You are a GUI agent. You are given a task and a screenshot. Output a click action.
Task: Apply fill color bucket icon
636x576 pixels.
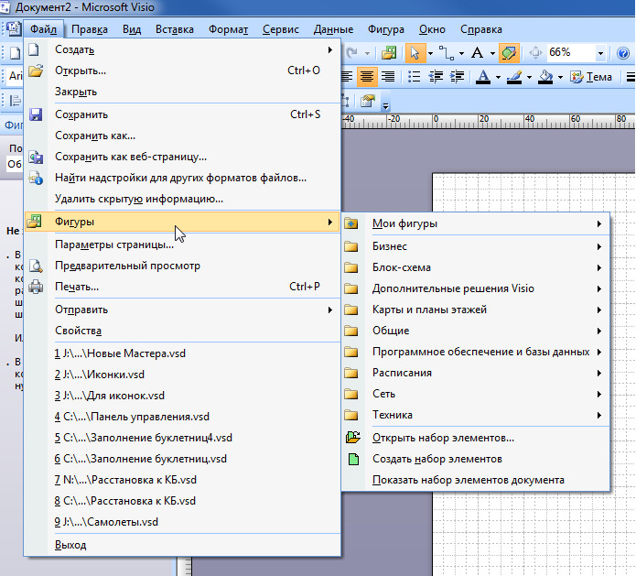[545, 76]
